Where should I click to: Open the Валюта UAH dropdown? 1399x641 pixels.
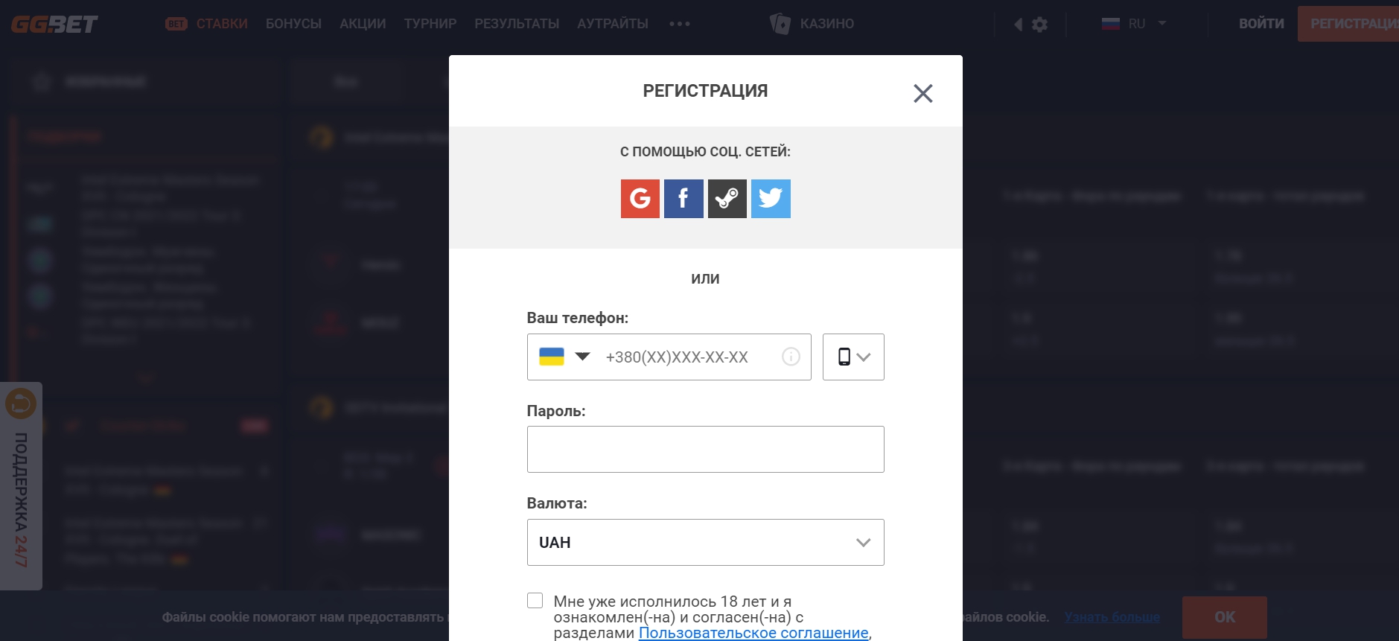[x=705, y=543]
